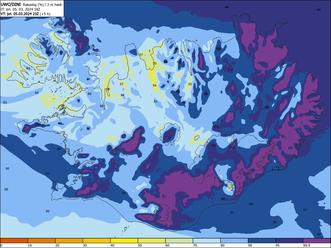Click the '85' humidity value over the ocean
Viewport: 331px width, 248px height.
click(48, 211)
